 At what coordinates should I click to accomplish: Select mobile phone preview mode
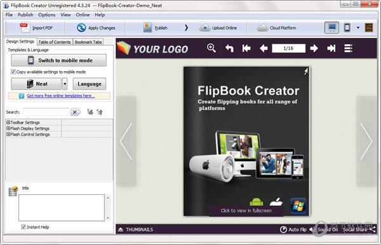pos(347,28)
